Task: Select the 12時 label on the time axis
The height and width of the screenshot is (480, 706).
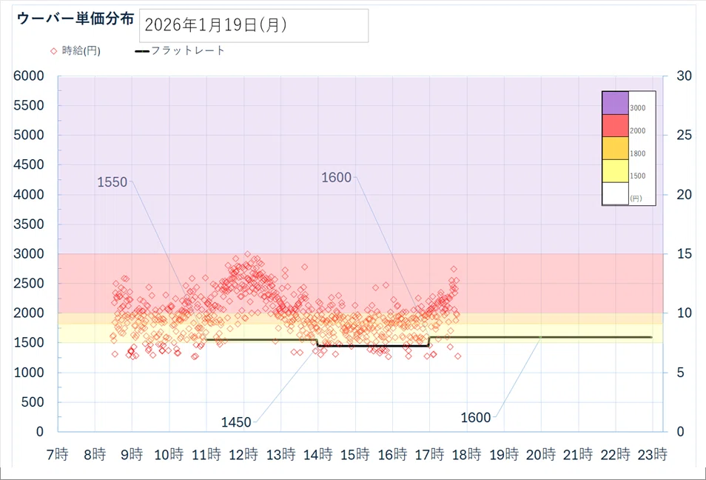Action: 243,454
